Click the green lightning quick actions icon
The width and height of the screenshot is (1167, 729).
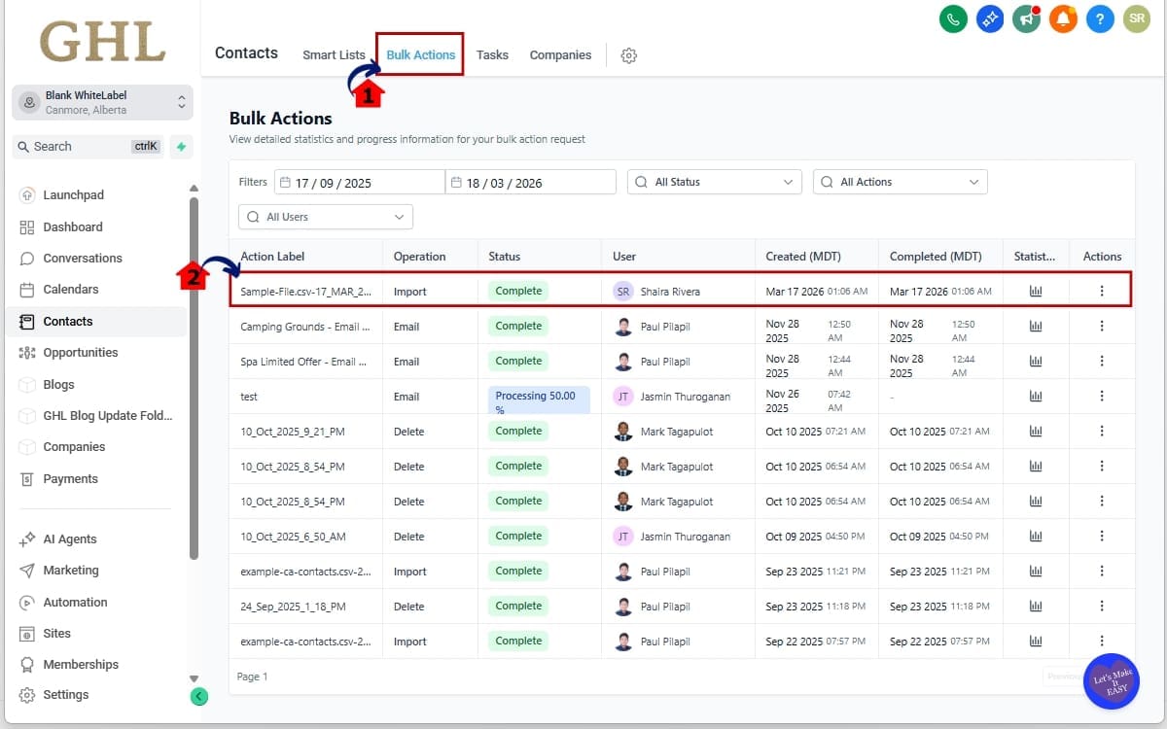[x=180, y=147]
